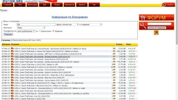Click the comments icon for Zombie Apocalypse row
This screenshot has width=178, height=100.
[115, 62]
